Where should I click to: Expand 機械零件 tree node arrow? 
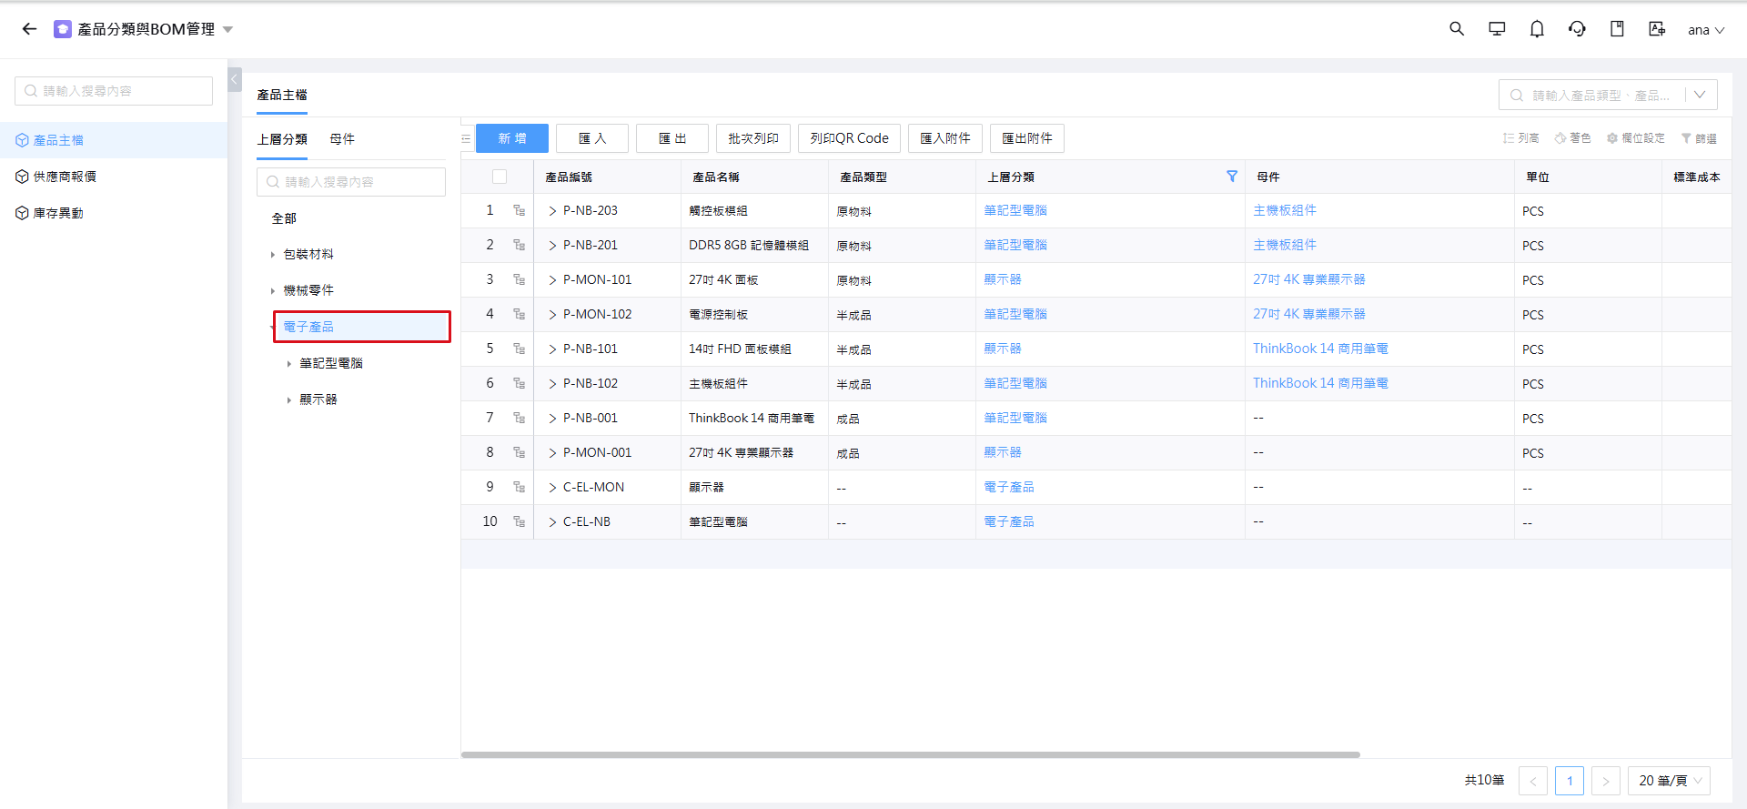point(272,291)
